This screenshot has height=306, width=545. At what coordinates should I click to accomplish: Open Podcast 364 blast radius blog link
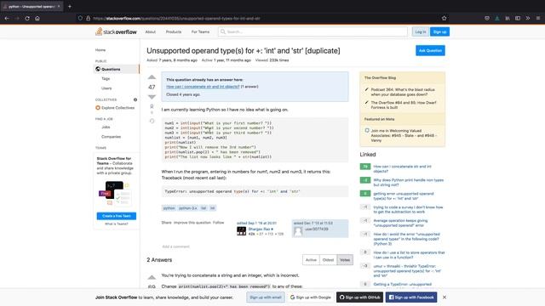coord(403,92)
